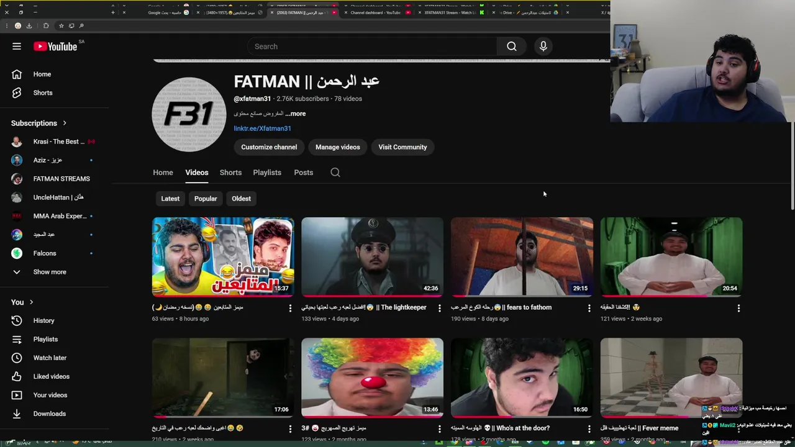Screen dimensions: 795x447
Task: Click the YouTube logo
Action: tap(55, 47)
